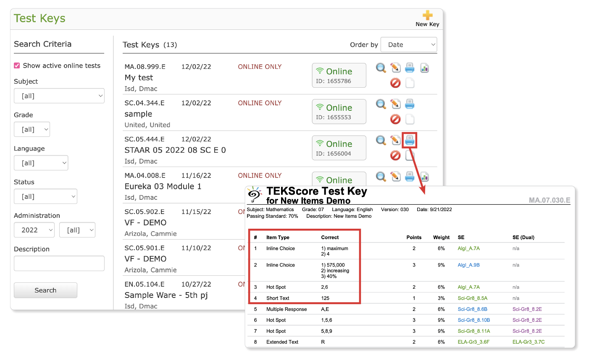Image resolution: width=589 pixels, height=355 pixels.
Task: Open the AlgI_A.9B standard link
Action: click(468, 265)
